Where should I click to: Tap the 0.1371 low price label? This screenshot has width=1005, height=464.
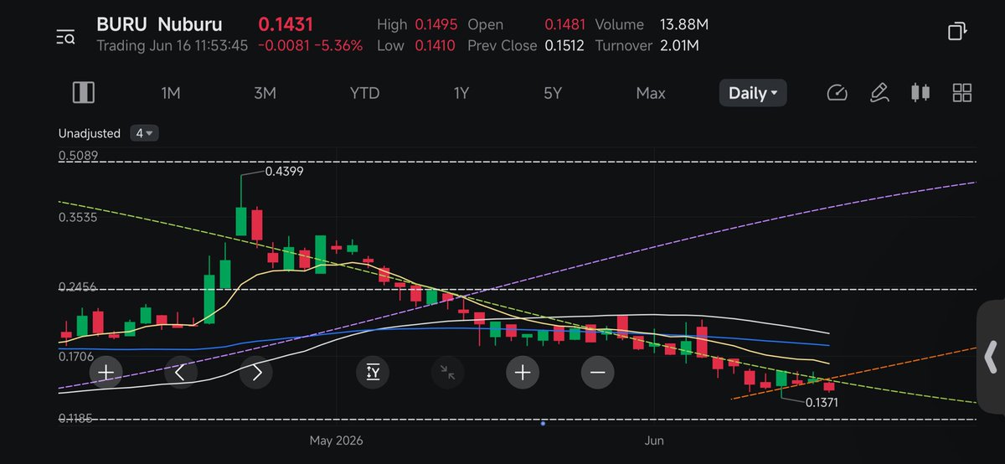(822, 402)
